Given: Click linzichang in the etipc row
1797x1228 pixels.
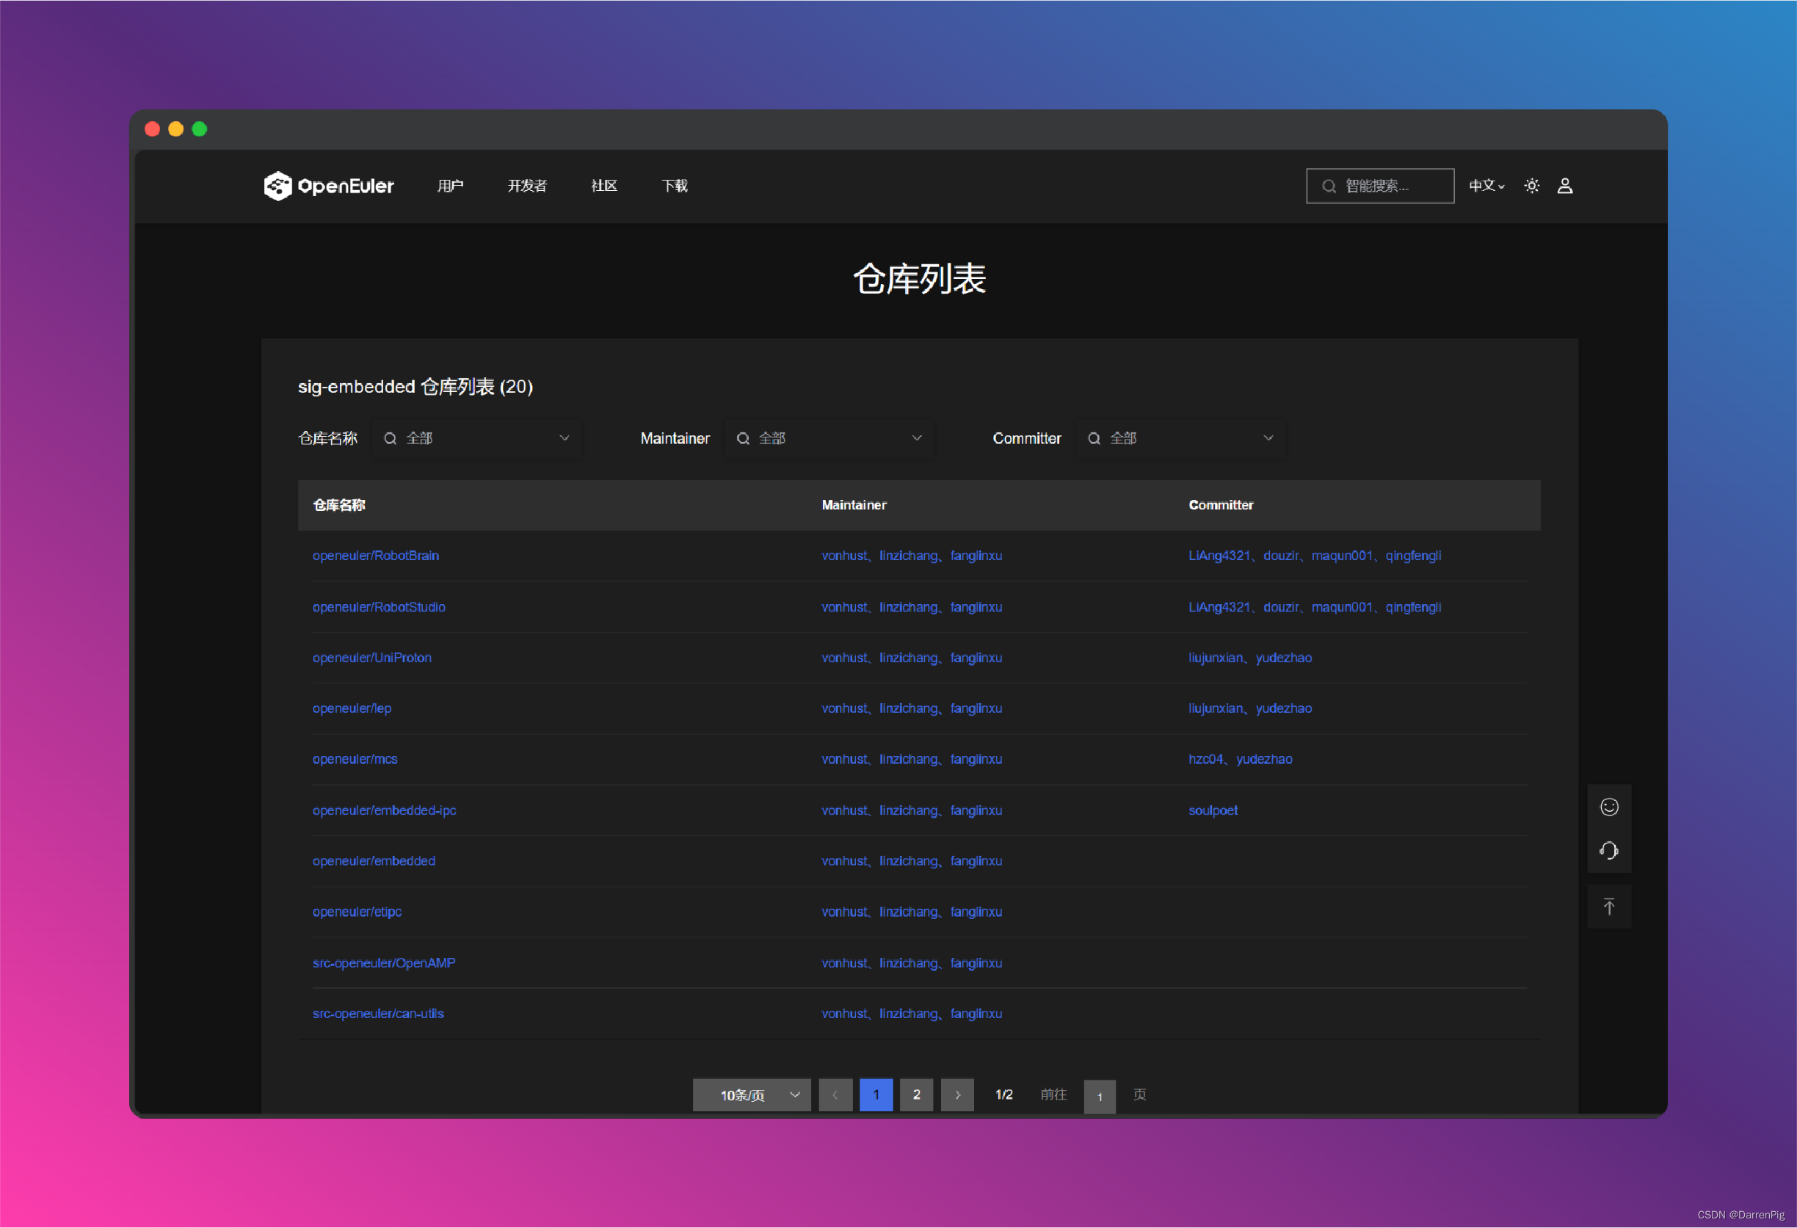Looking at the screenshot, I should [x=908, y=912].
